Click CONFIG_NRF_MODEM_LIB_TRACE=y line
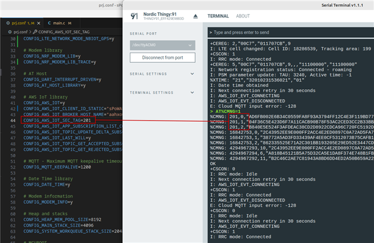 [60, 62]
